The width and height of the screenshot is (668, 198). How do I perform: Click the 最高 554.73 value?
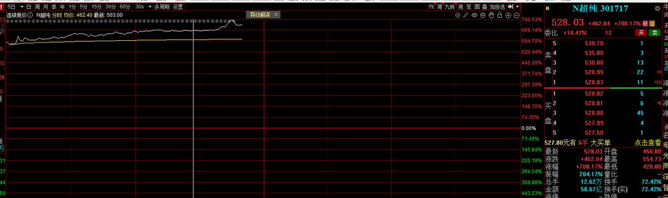pos(651,159)
